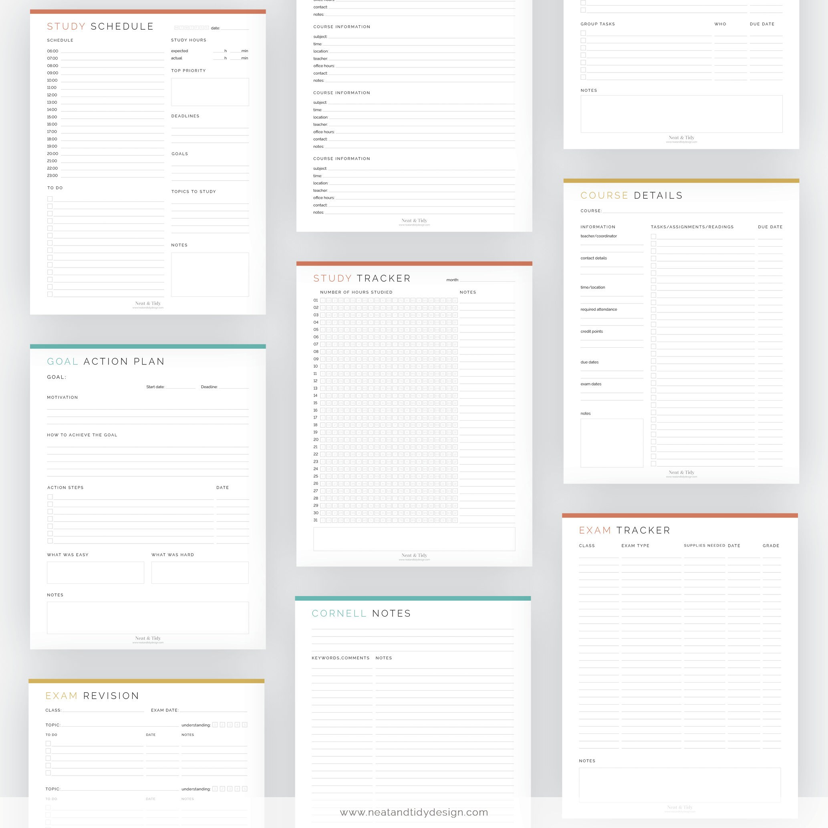This screenshot has height=828, width=828.
Task: Click the teacher/coordinator label
Action: [x=599, y=236]
